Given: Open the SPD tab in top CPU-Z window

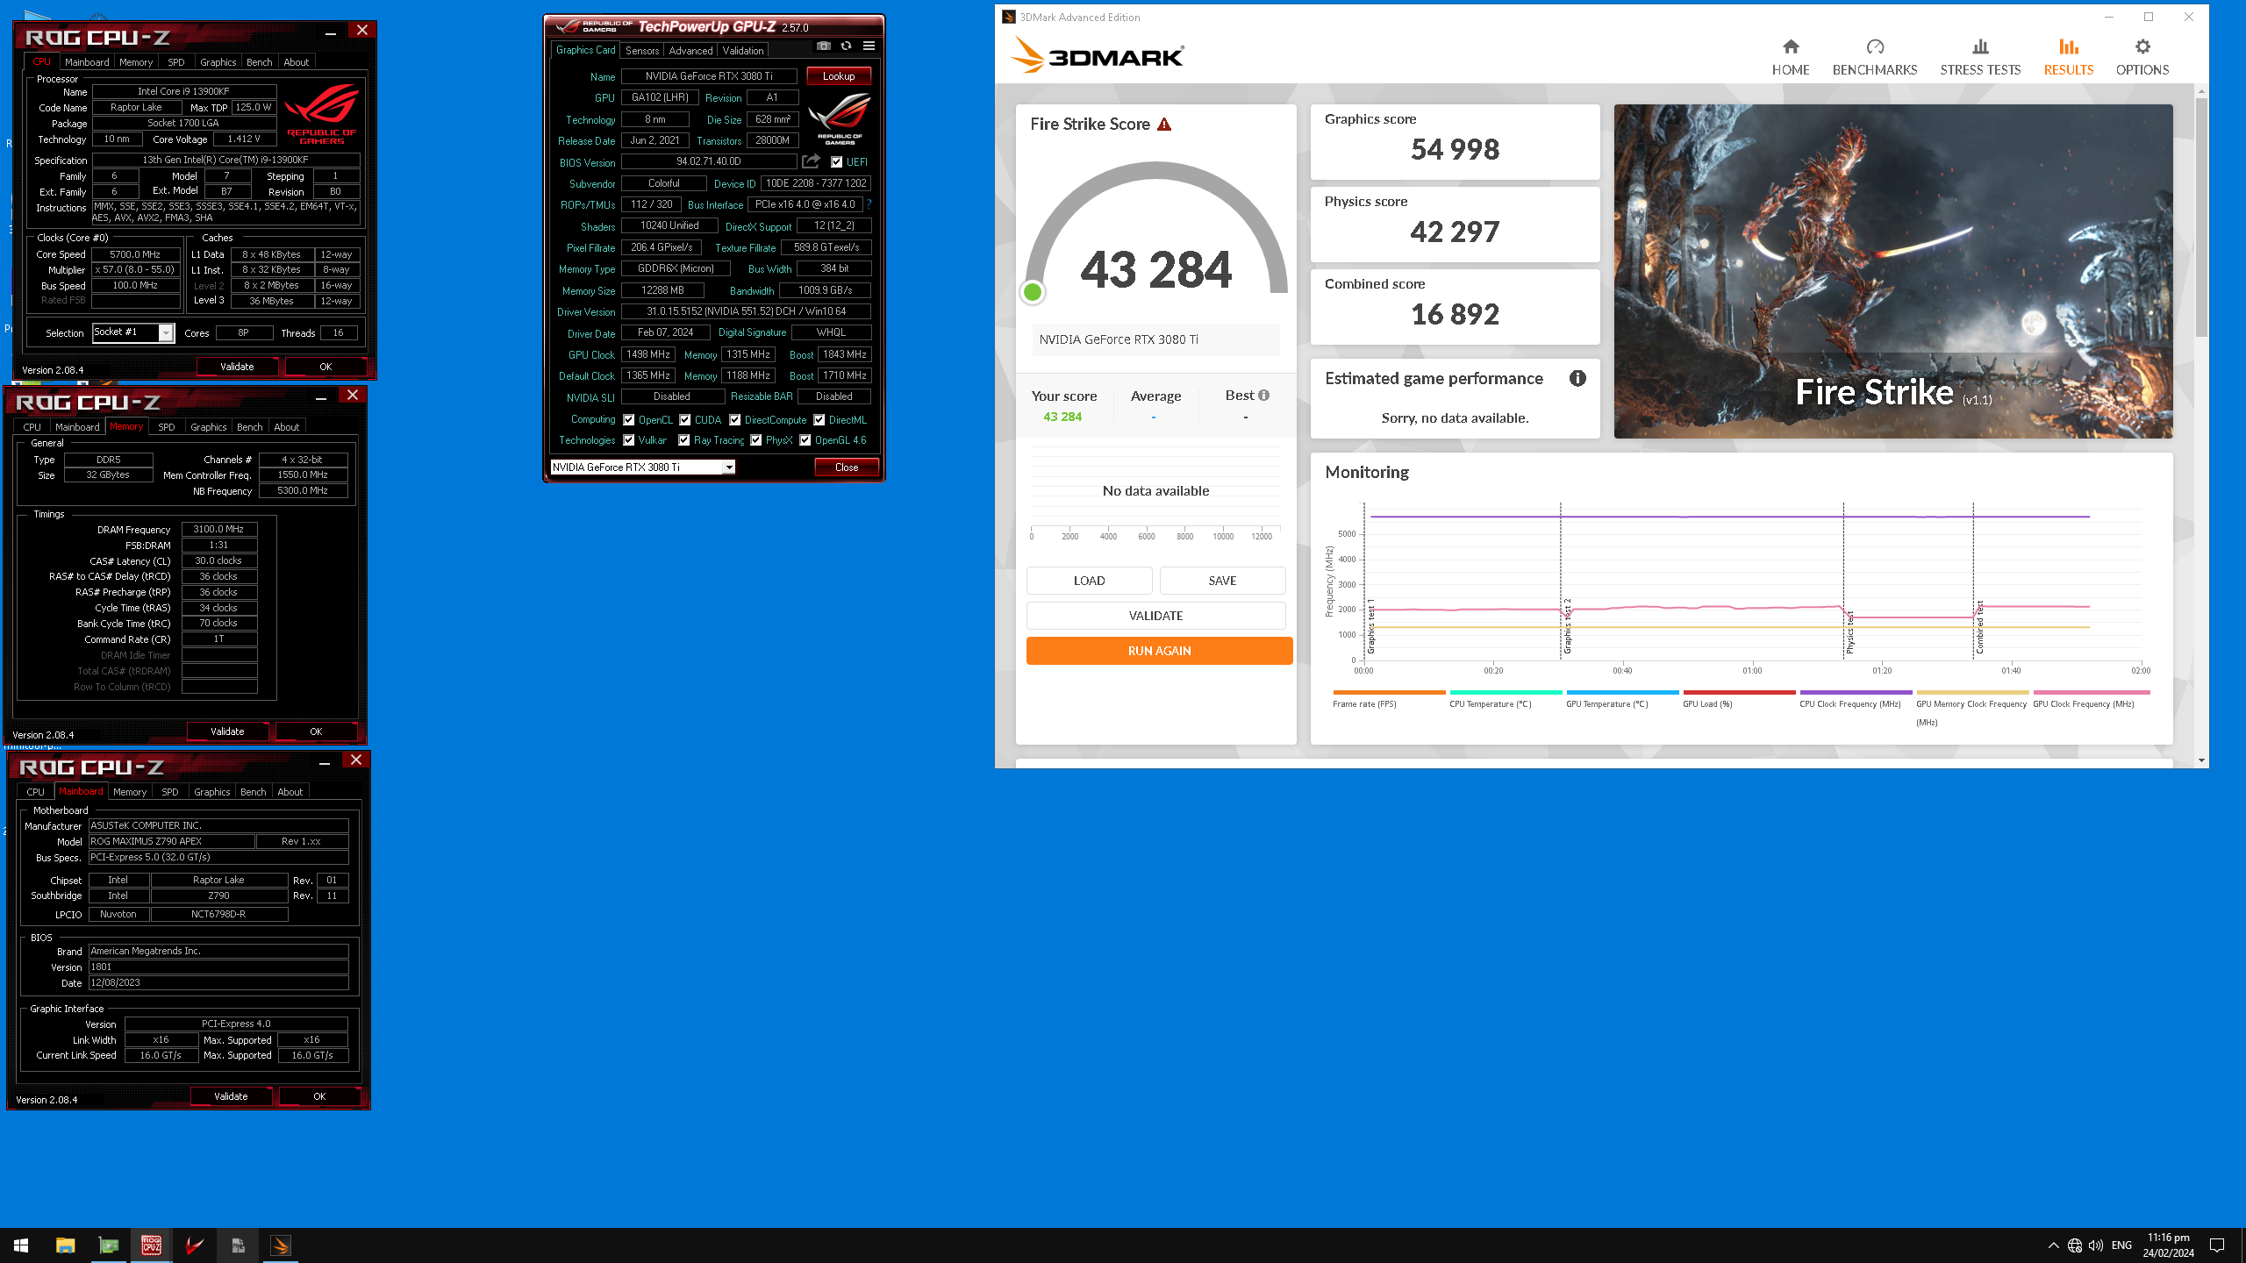Looking at the screenshot, I should pyautogui.click(x=176, y=62).
